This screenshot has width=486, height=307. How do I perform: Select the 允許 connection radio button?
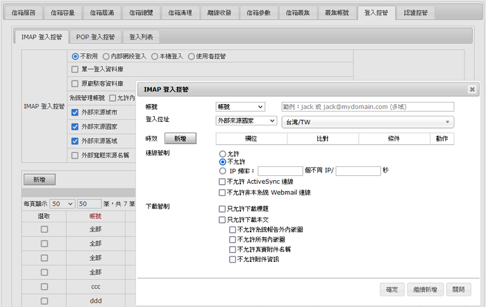pos(222,153)
